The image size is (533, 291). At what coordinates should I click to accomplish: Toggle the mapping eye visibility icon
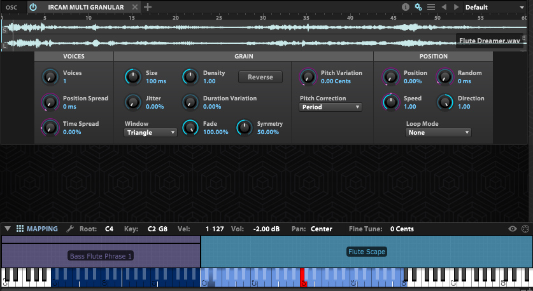tap(512, 229)
